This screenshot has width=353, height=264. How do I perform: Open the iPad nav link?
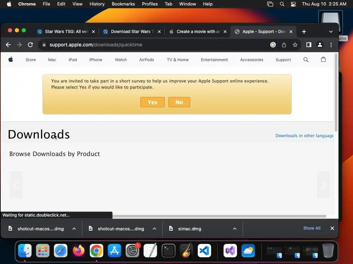tap(73, 60)
